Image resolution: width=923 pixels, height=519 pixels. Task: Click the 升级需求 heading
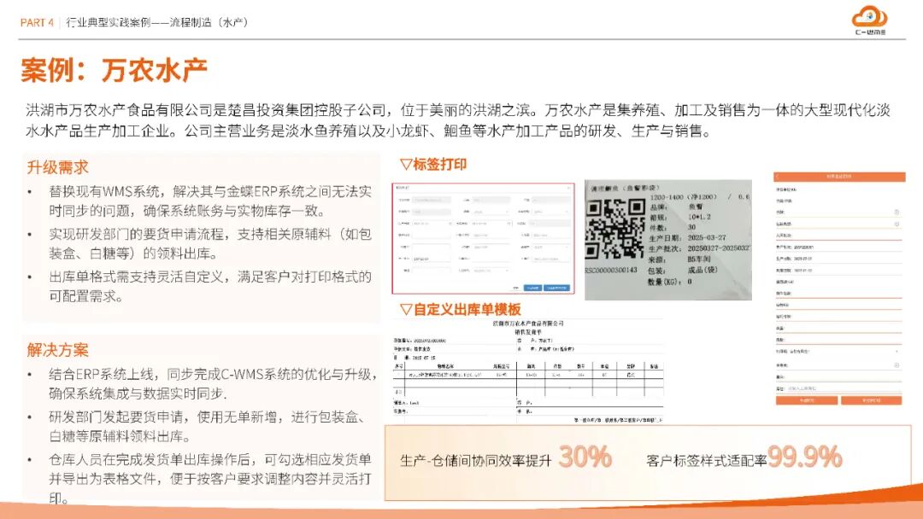coord(57,167)
